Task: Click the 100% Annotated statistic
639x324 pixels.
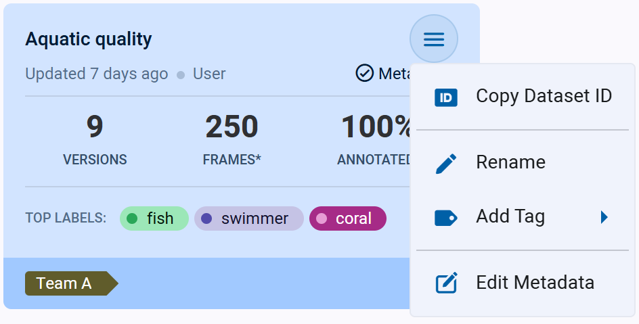Action: tap(376, 140)
